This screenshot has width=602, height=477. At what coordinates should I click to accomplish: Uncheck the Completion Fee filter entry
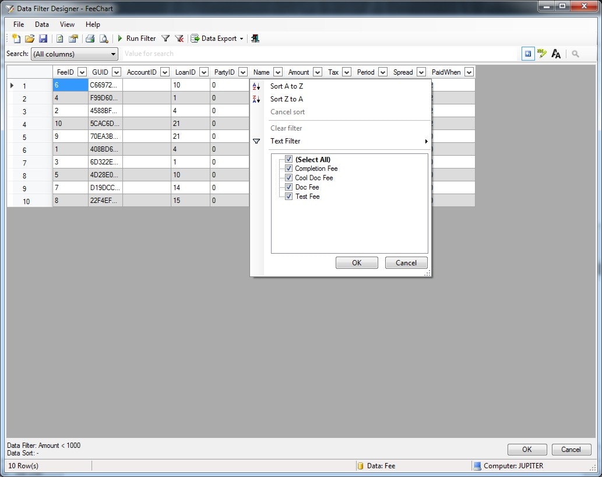290,169
